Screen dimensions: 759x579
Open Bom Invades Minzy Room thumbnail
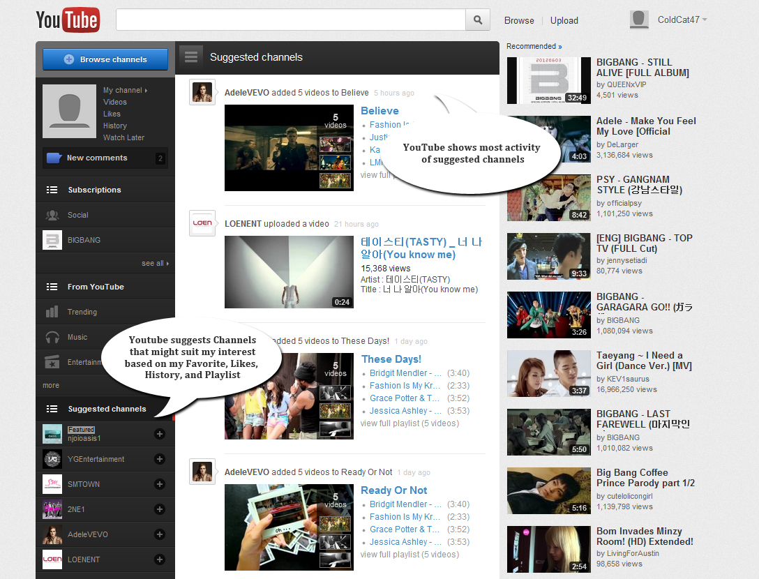coord(549,549)
